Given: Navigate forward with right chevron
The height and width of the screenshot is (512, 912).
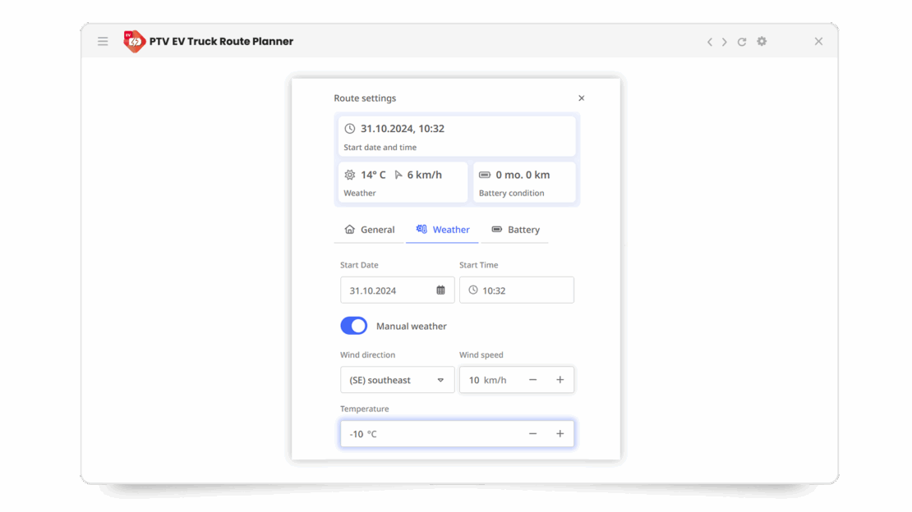Looking at the screenshot, I should pyautogui.click(x=724, y=42).
